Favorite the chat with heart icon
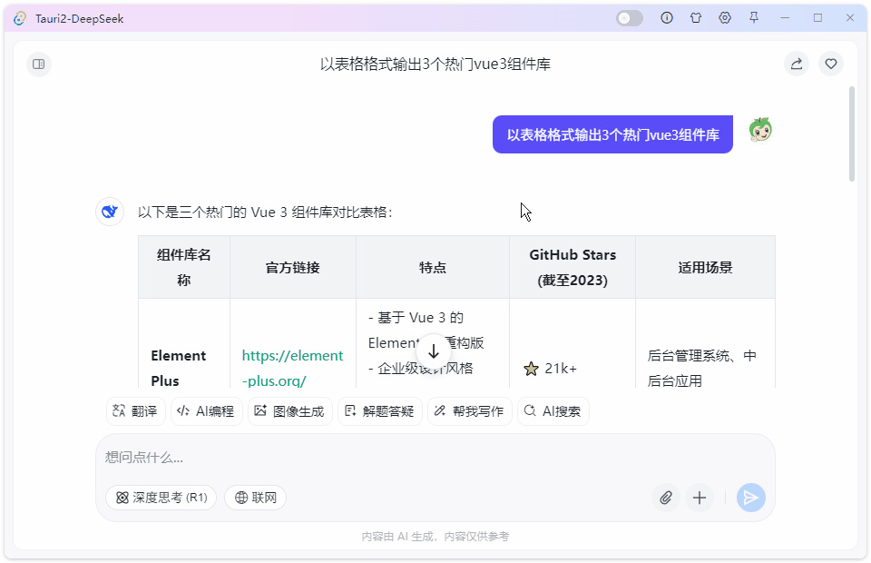This screenshot has width=871, height=563. 831,64
